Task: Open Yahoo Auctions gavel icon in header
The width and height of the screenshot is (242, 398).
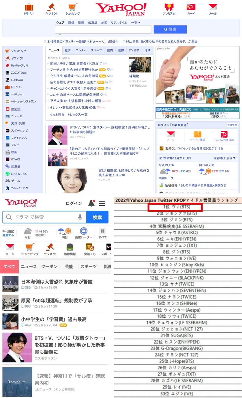Action: 51,7
